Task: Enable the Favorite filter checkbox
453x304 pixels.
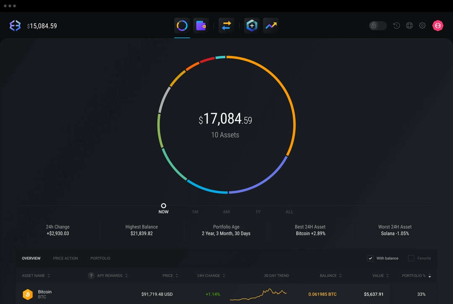Action: (x=411, y=258)
